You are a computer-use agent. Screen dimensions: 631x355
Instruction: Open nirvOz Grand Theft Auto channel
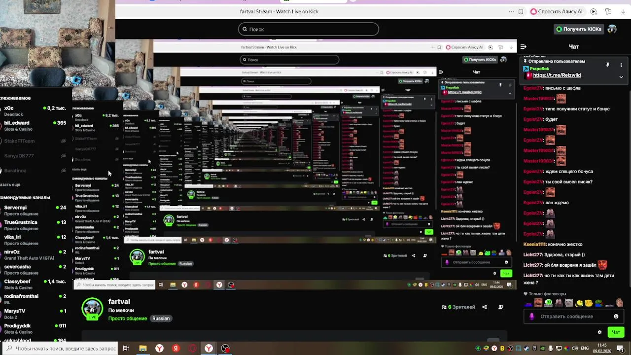pyautogui.click(x=34, y=255)
